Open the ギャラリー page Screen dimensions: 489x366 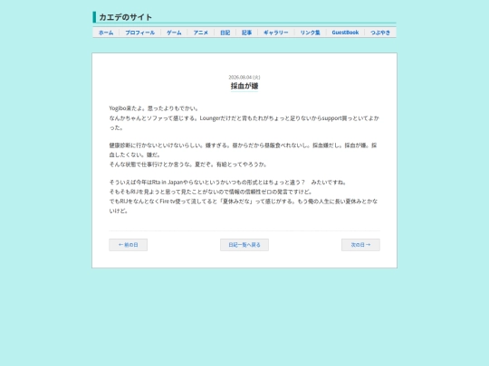(276, 33)
